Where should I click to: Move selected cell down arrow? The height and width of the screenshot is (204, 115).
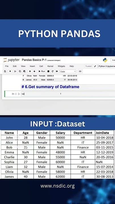(34, 71)
